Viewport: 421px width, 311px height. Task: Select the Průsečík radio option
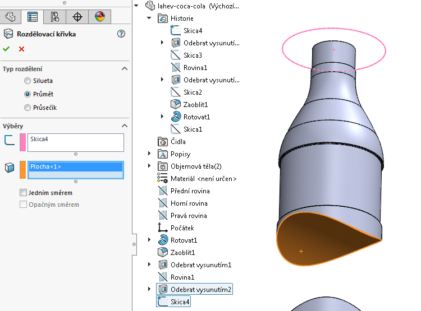(x=28, y=108)
